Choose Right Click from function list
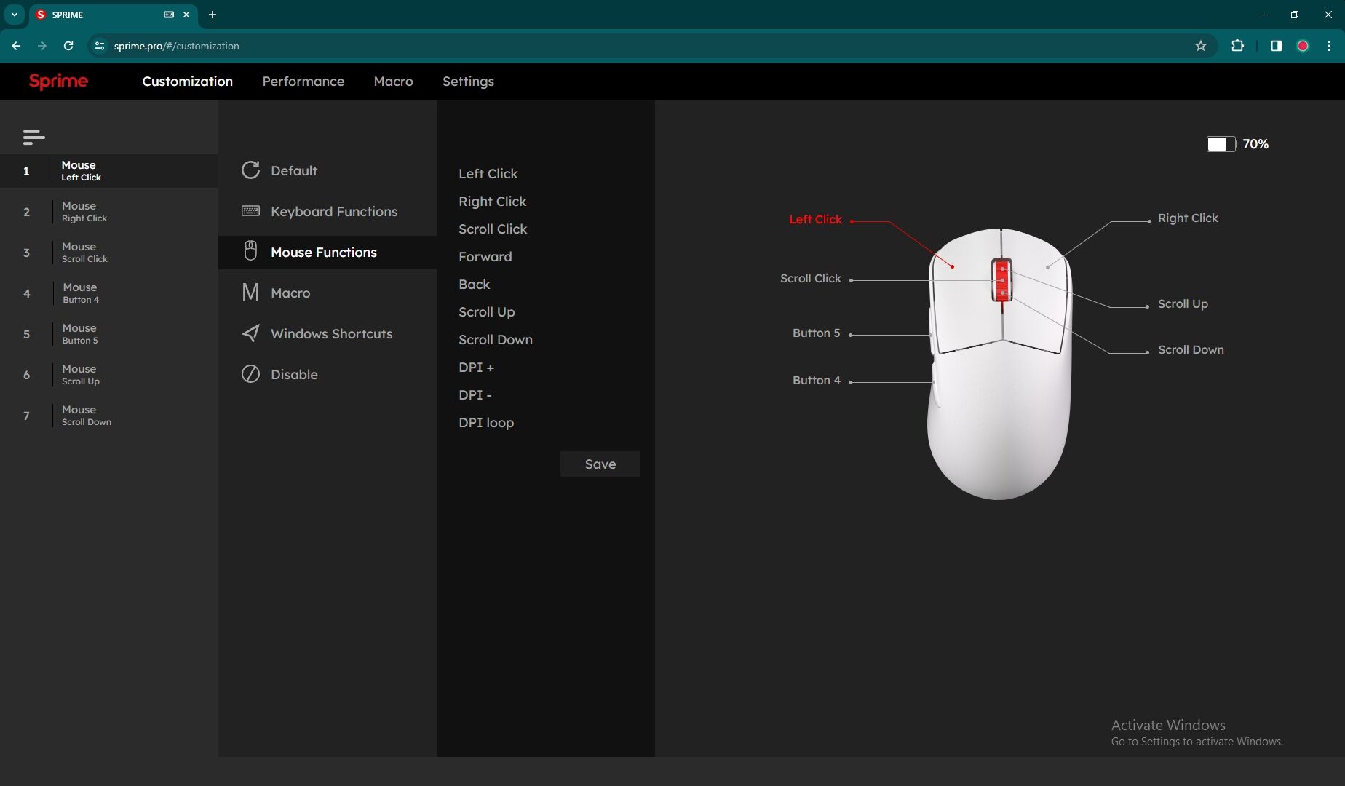 click(x=492, y=202)
